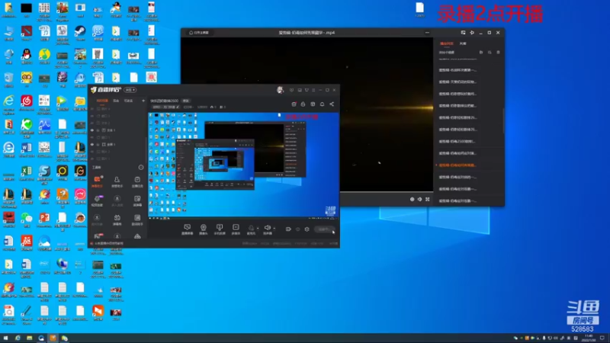Open the mode pill beside the Douyu companion logo
This screenshot has height=343, width=610.
point(130,90)
